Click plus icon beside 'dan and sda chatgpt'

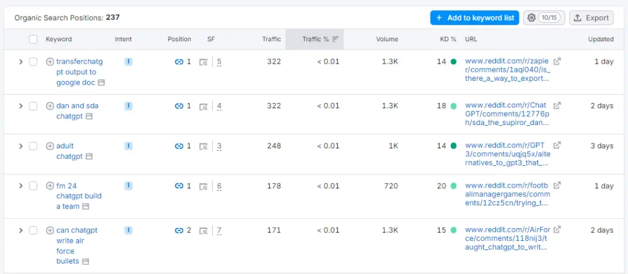[50, 106]
